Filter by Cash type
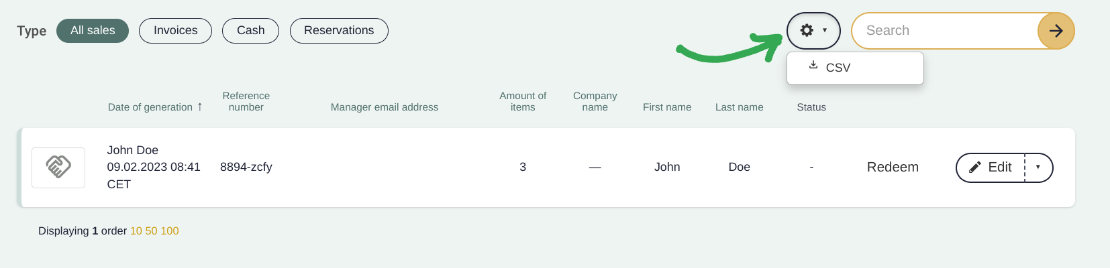 (251, 31)
